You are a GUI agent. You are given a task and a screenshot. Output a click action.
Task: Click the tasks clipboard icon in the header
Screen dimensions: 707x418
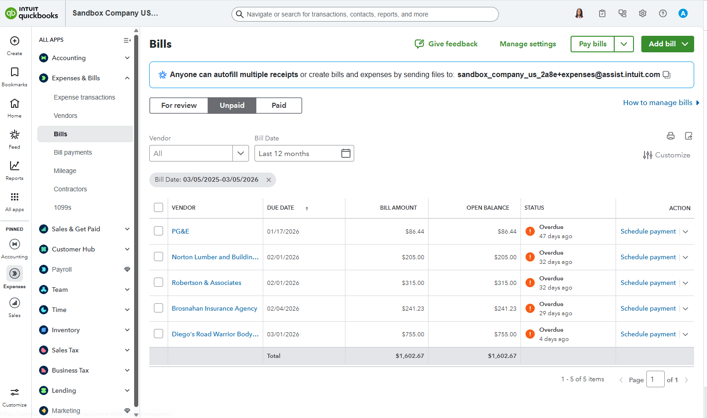(x=602, y=13)
